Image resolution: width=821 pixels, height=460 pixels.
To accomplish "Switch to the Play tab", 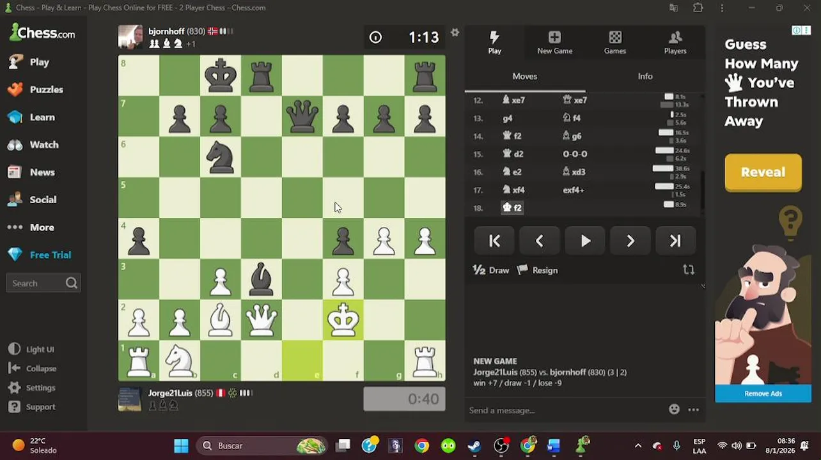I will (495, 42).
